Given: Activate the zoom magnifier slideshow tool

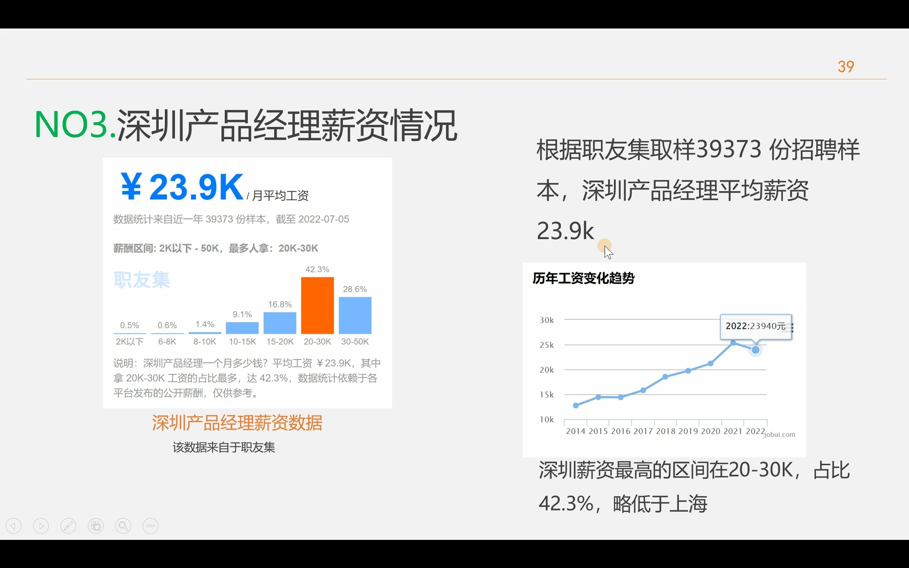Looking at the screenshot, I should (x=123, y=525).
